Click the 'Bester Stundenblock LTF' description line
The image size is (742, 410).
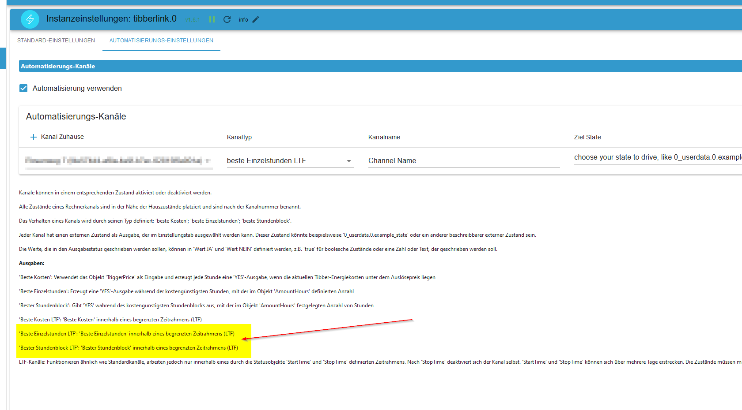pyautogui.click(x=129, y=348)
